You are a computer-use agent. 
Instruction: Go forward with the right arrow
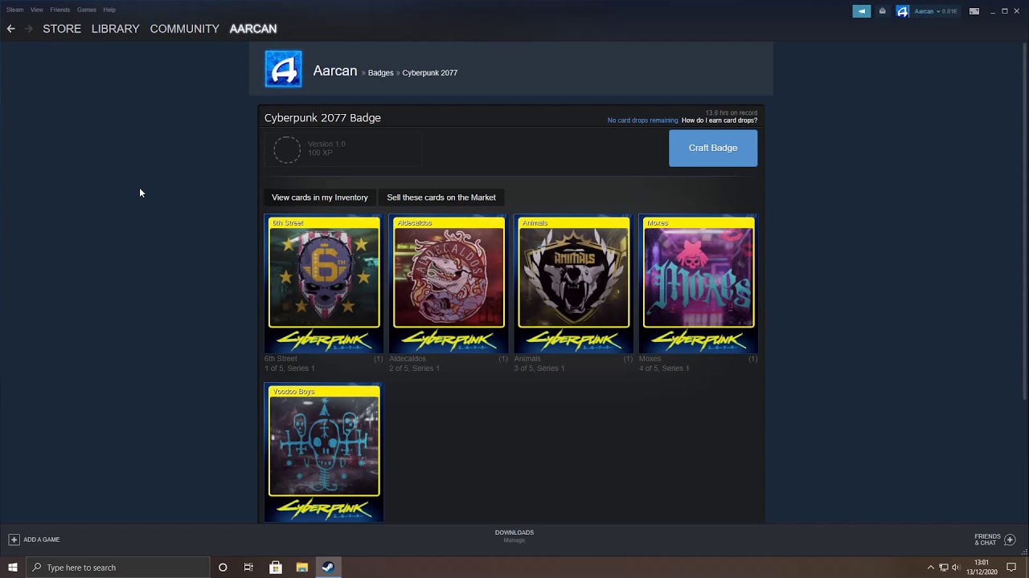[29, 28]
